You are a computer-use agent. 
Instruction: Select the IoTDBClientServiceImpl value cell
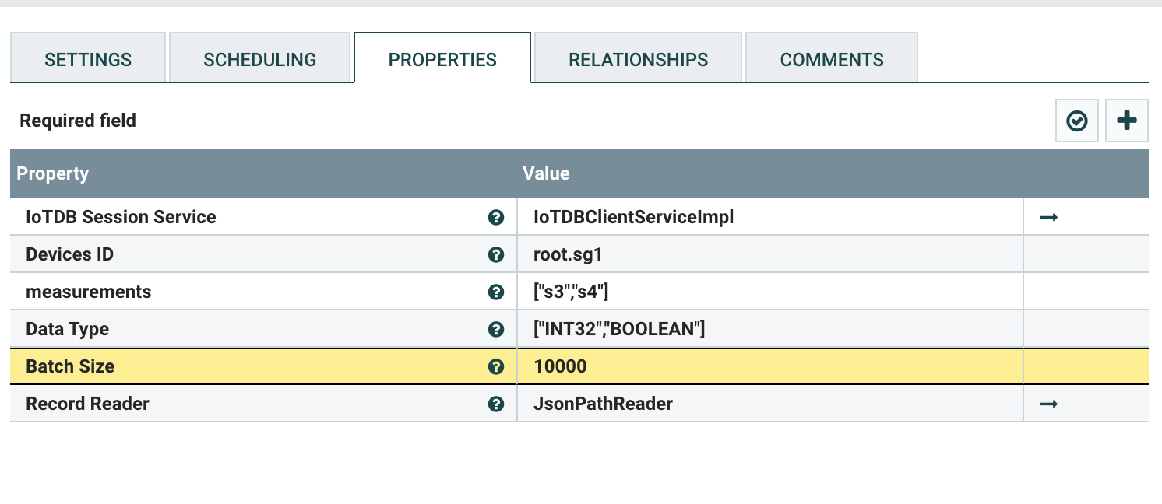[770, 217]
